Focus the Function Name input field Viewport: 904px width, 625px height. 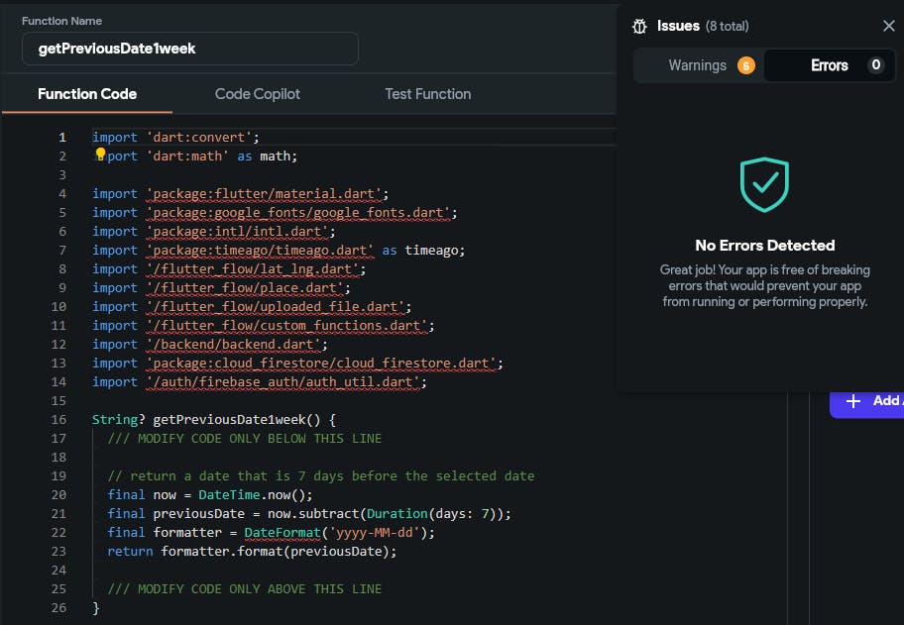point(190,49)
